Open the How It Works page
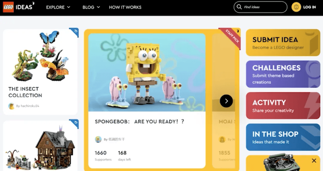The height and width of the screenshot is (171, 323). click(x=125, y=7)
